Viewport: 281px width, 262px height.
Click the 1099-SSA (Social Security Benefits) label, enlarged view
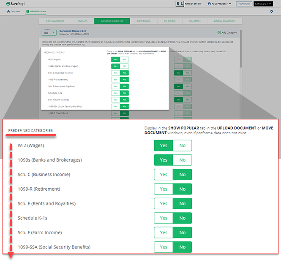(x=54, y=247)
